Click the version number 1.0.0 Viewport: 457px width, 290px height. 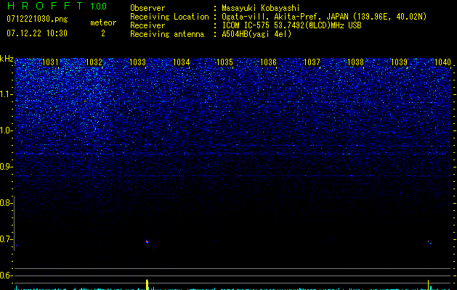99,7
